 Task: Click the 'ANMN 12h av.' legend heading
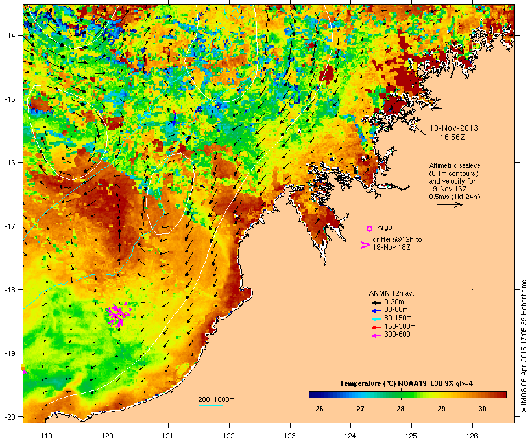pyautogui.click(x=391, y=293)
